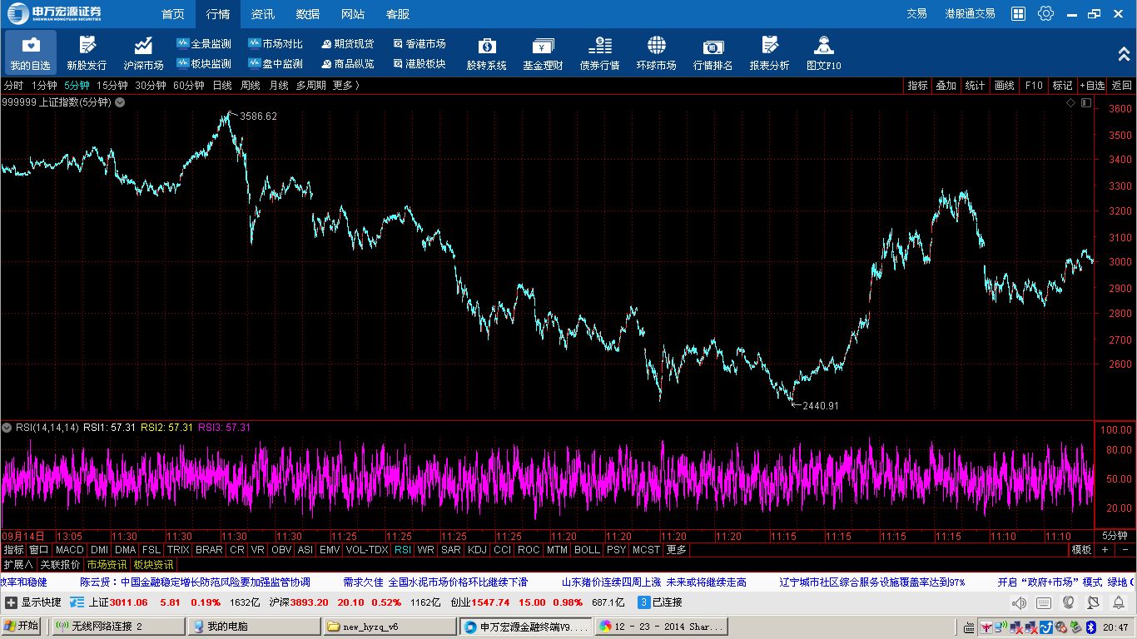Image resolution: width=1137 pixels, height=639 pixels.
Task: Open 行情 main menu tab
Action: (x=218, y=14)
